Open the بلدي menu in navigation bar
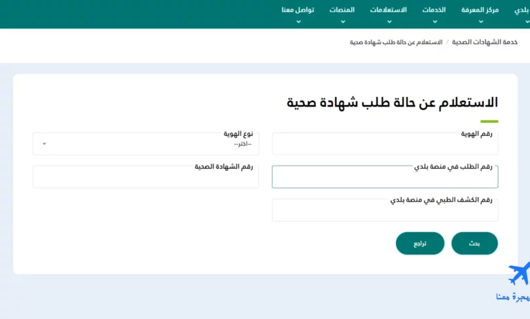Screen dimensions: 530x319 (522, 10)
